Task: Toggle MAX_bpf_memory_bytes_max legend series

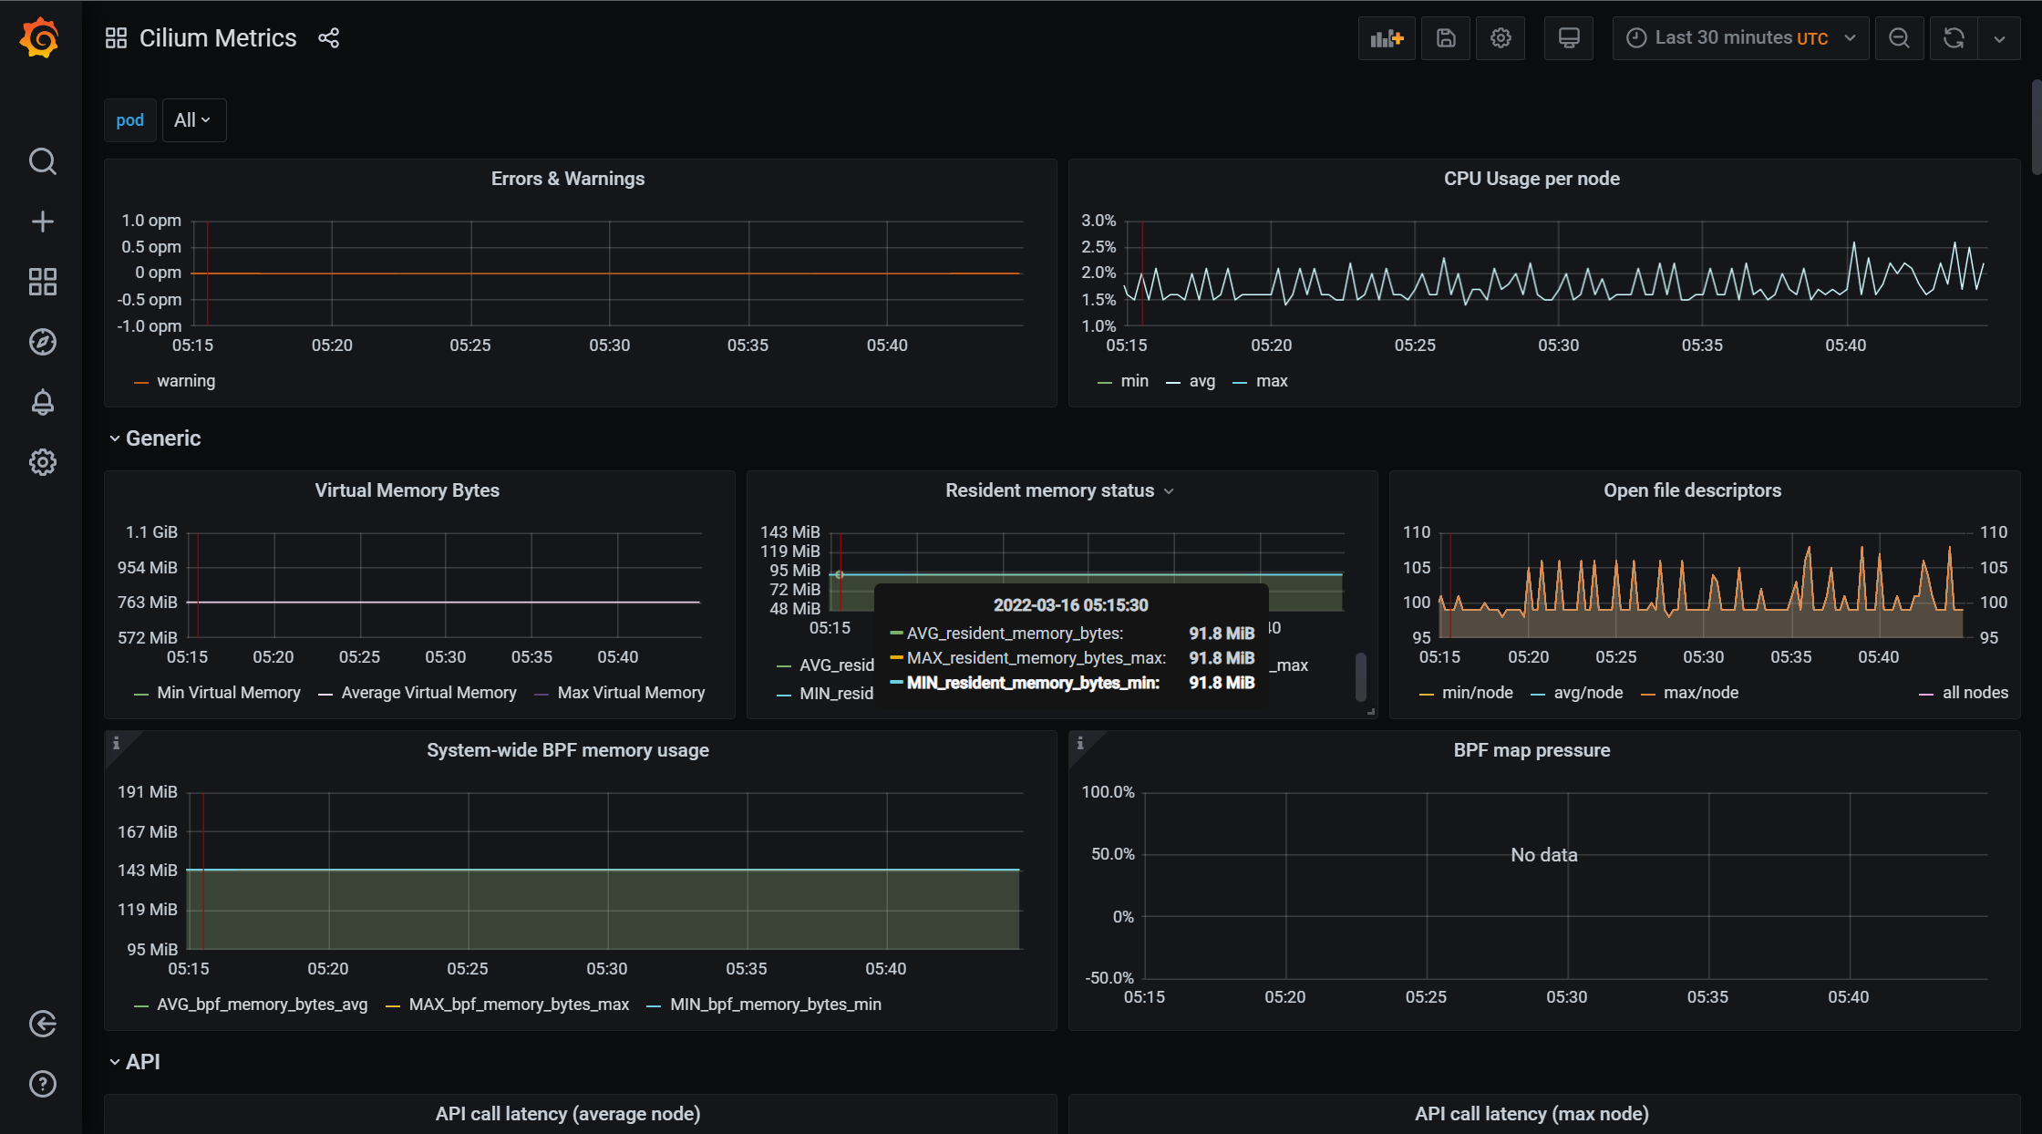Action: click(519, 1005)
